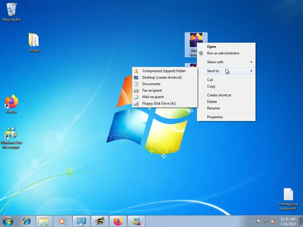Launch Internet Explorer from the taskbar
Screen dimensions: 303x227
point(26,221)
